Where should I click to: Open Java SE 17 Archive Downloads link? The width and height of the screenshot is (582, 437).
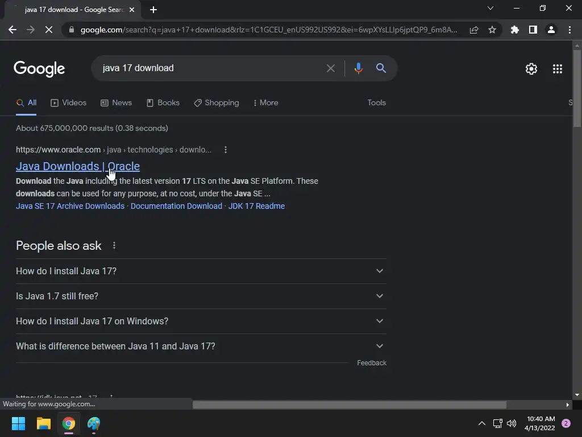click(70, 206)
